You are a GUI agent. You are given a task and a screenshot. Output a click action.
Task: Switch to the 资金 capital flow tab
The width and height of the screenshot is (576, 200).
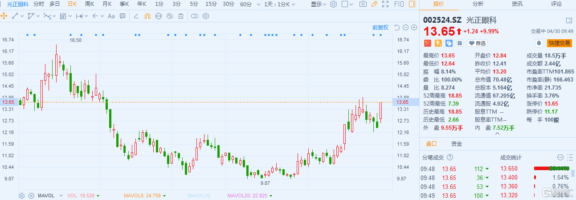pos(457,144)
